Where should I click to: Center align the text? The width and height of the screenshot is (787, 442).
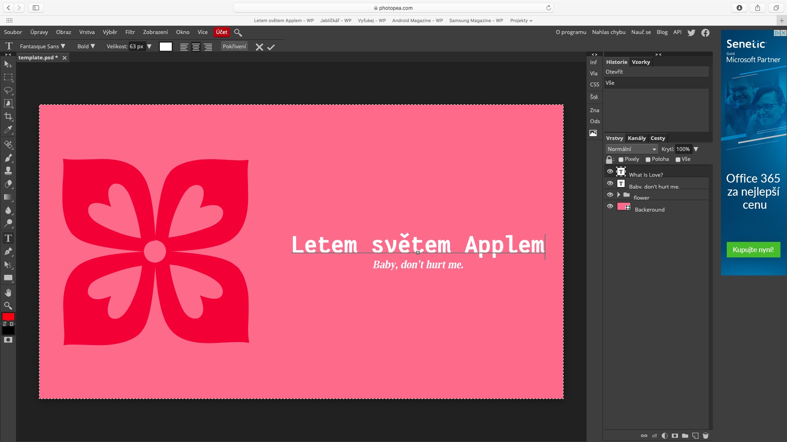click(x=196, y=47)
